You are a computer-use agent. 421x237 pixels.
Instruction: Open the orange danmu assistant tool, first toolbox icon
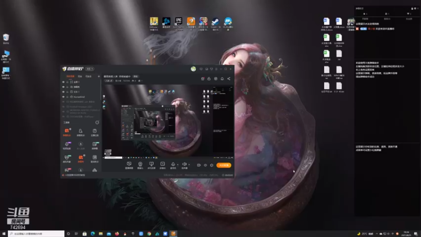coord(67,132)
